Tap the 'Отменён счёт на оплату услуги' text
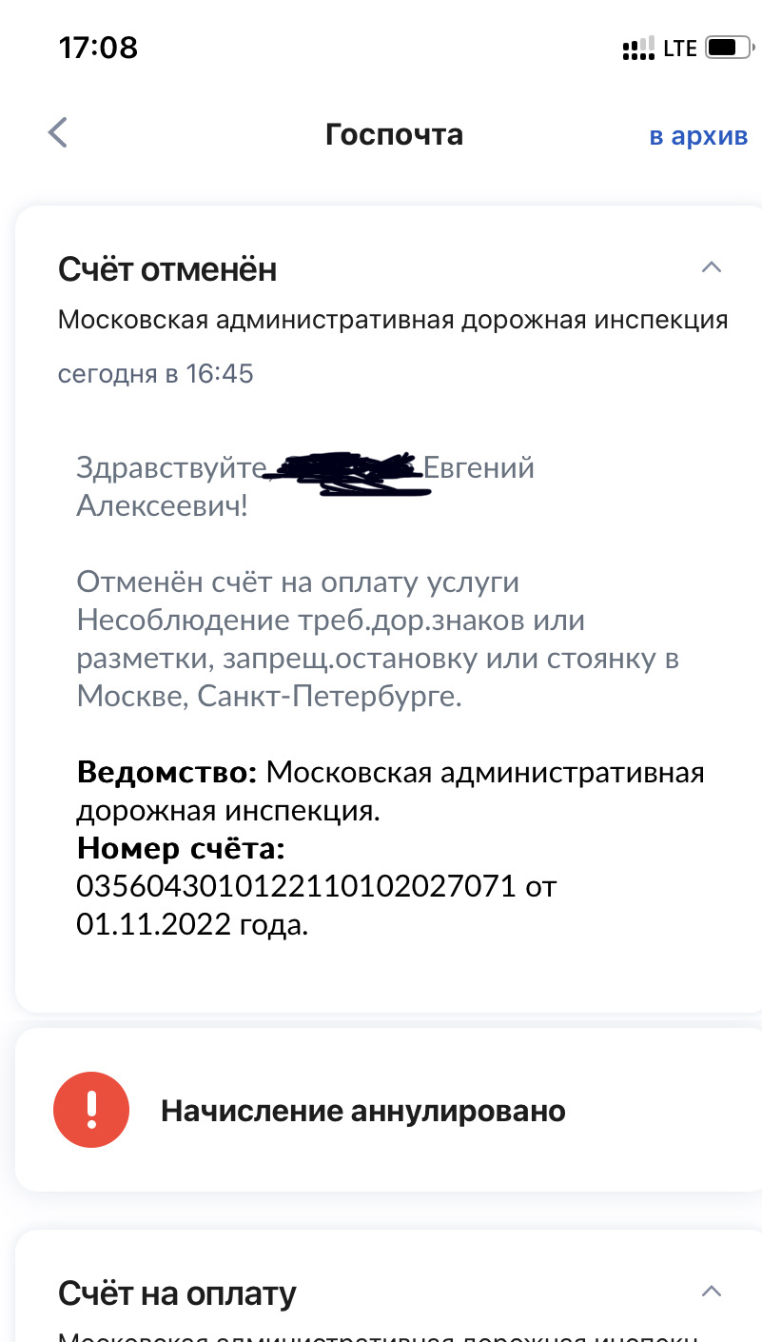 [298, 582]
